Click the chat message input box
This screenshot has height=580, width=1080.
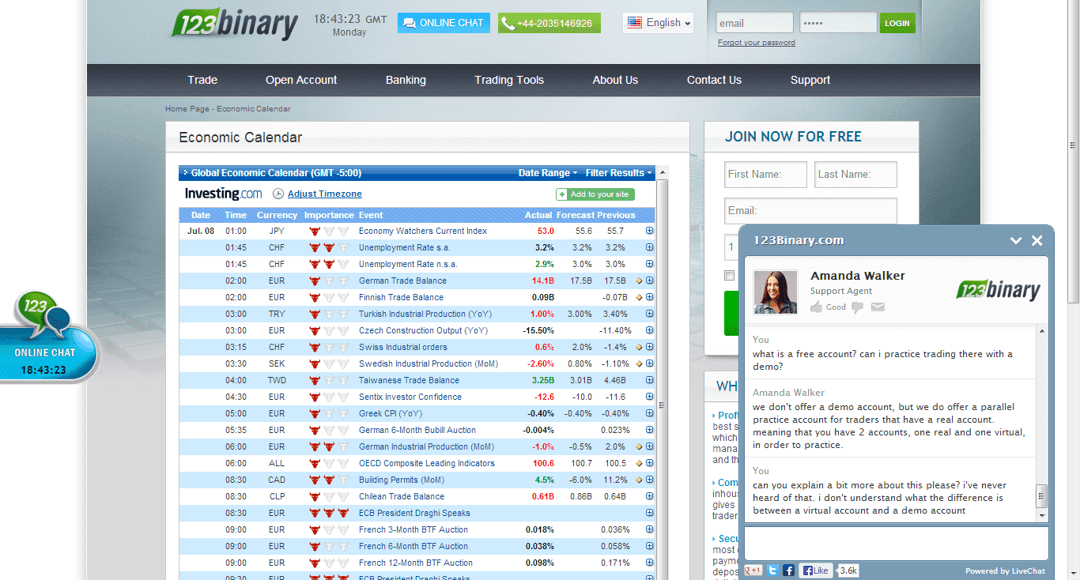(897, 544)
